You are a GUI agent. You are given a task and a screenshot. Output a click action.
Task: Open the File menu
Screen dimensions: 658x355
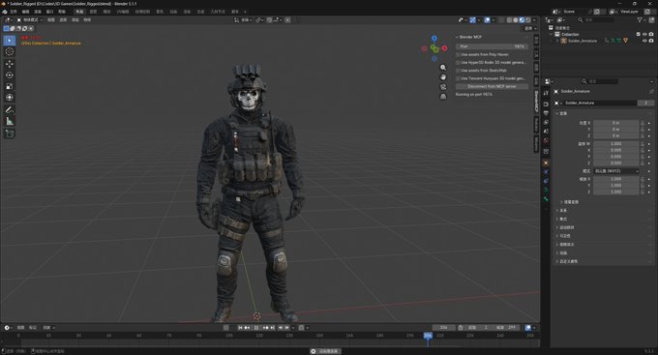point(14,12)
